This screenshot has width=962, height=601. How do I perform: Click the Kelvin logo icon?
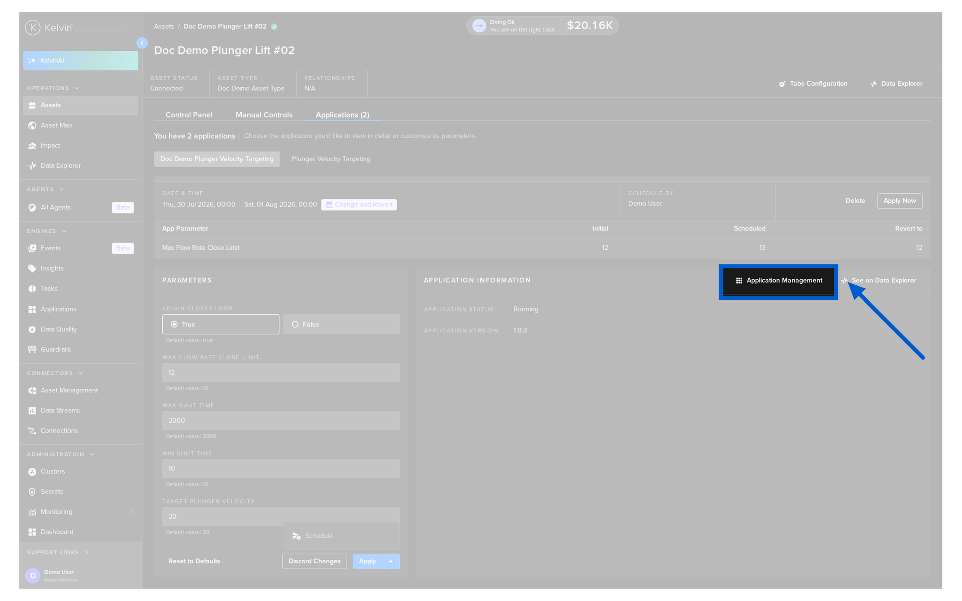pyautogui.click(x=33, y=28)
